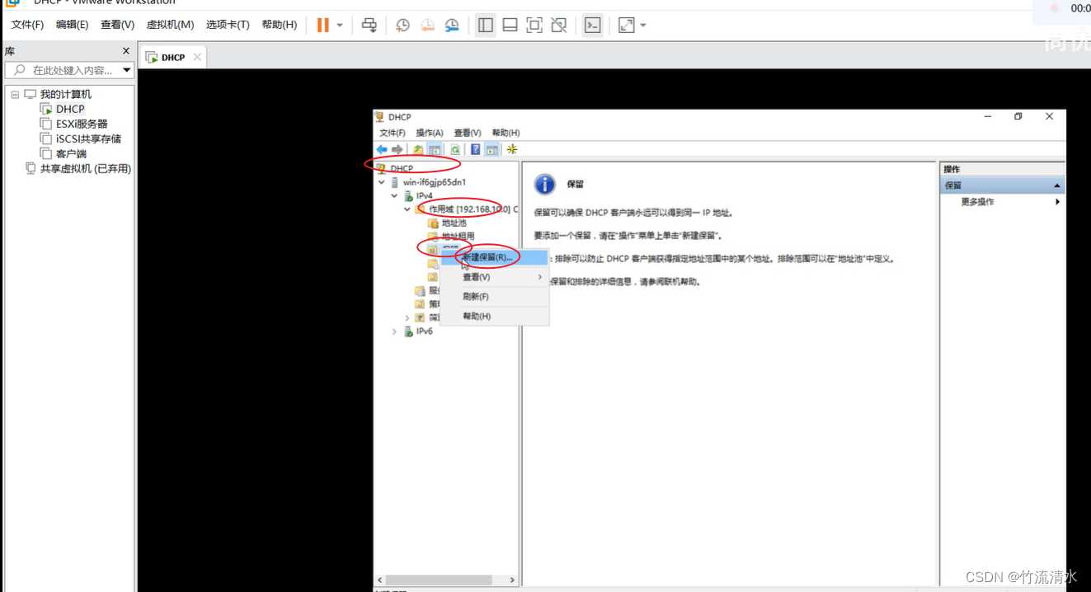Open the 虚拟机(M) menu
This screenshot has height=592, width=1091.
170,25
